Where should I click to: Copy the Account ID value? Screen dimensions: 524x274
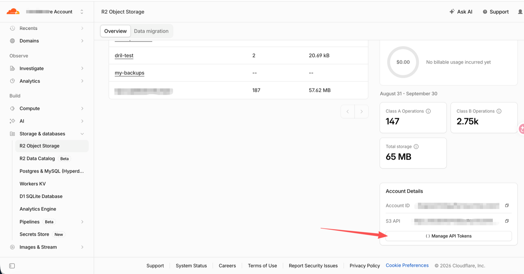pos(507,205)
